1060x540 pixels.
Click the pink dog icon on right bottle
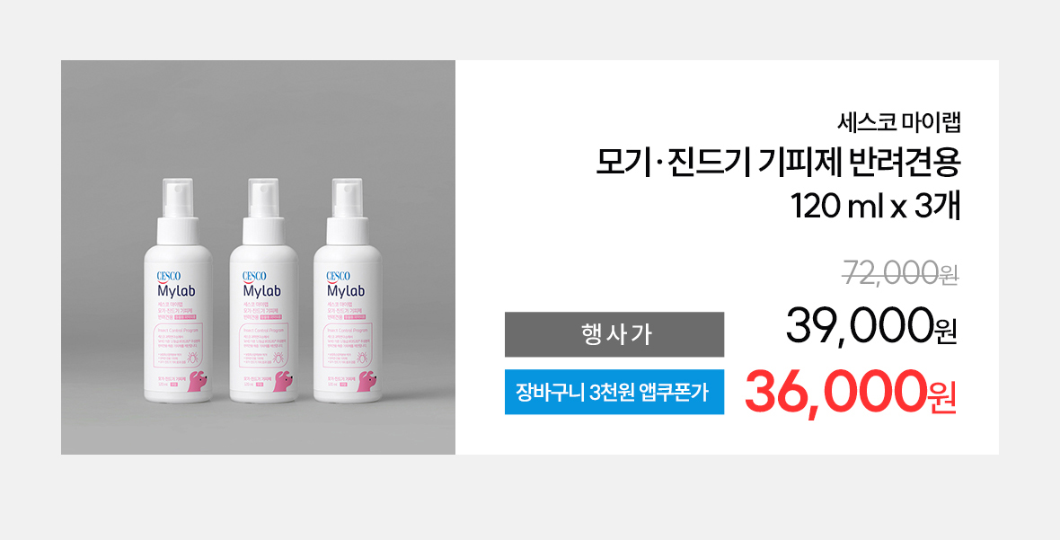click(368, 380)
